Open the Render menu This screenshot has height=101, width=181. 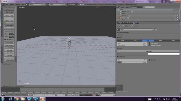pyautogui.click(x=12, y=4)
